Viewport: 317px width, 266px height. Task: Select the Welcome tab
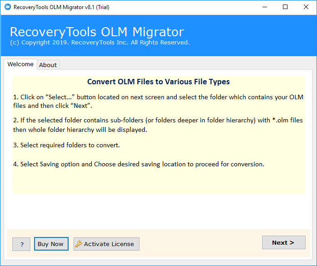[20, 64]
